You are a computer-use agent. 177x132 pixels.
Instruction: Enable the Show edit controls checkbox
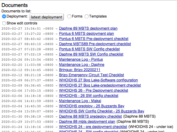click(x=4, y=23)
